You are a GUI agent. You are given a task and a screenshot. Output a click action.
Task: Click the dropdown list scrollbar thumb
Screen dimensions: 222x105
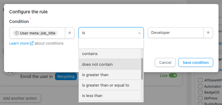pos(142,69)
